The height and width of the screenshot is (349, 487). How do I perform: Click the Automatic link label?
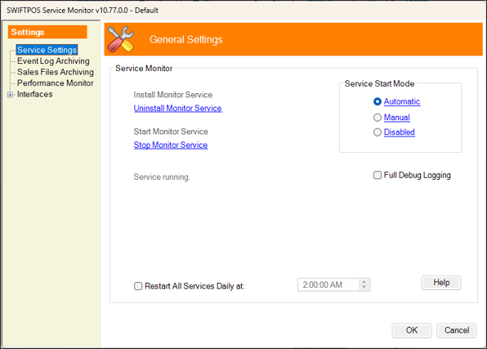pyautogui.click(x=402, y=101)
